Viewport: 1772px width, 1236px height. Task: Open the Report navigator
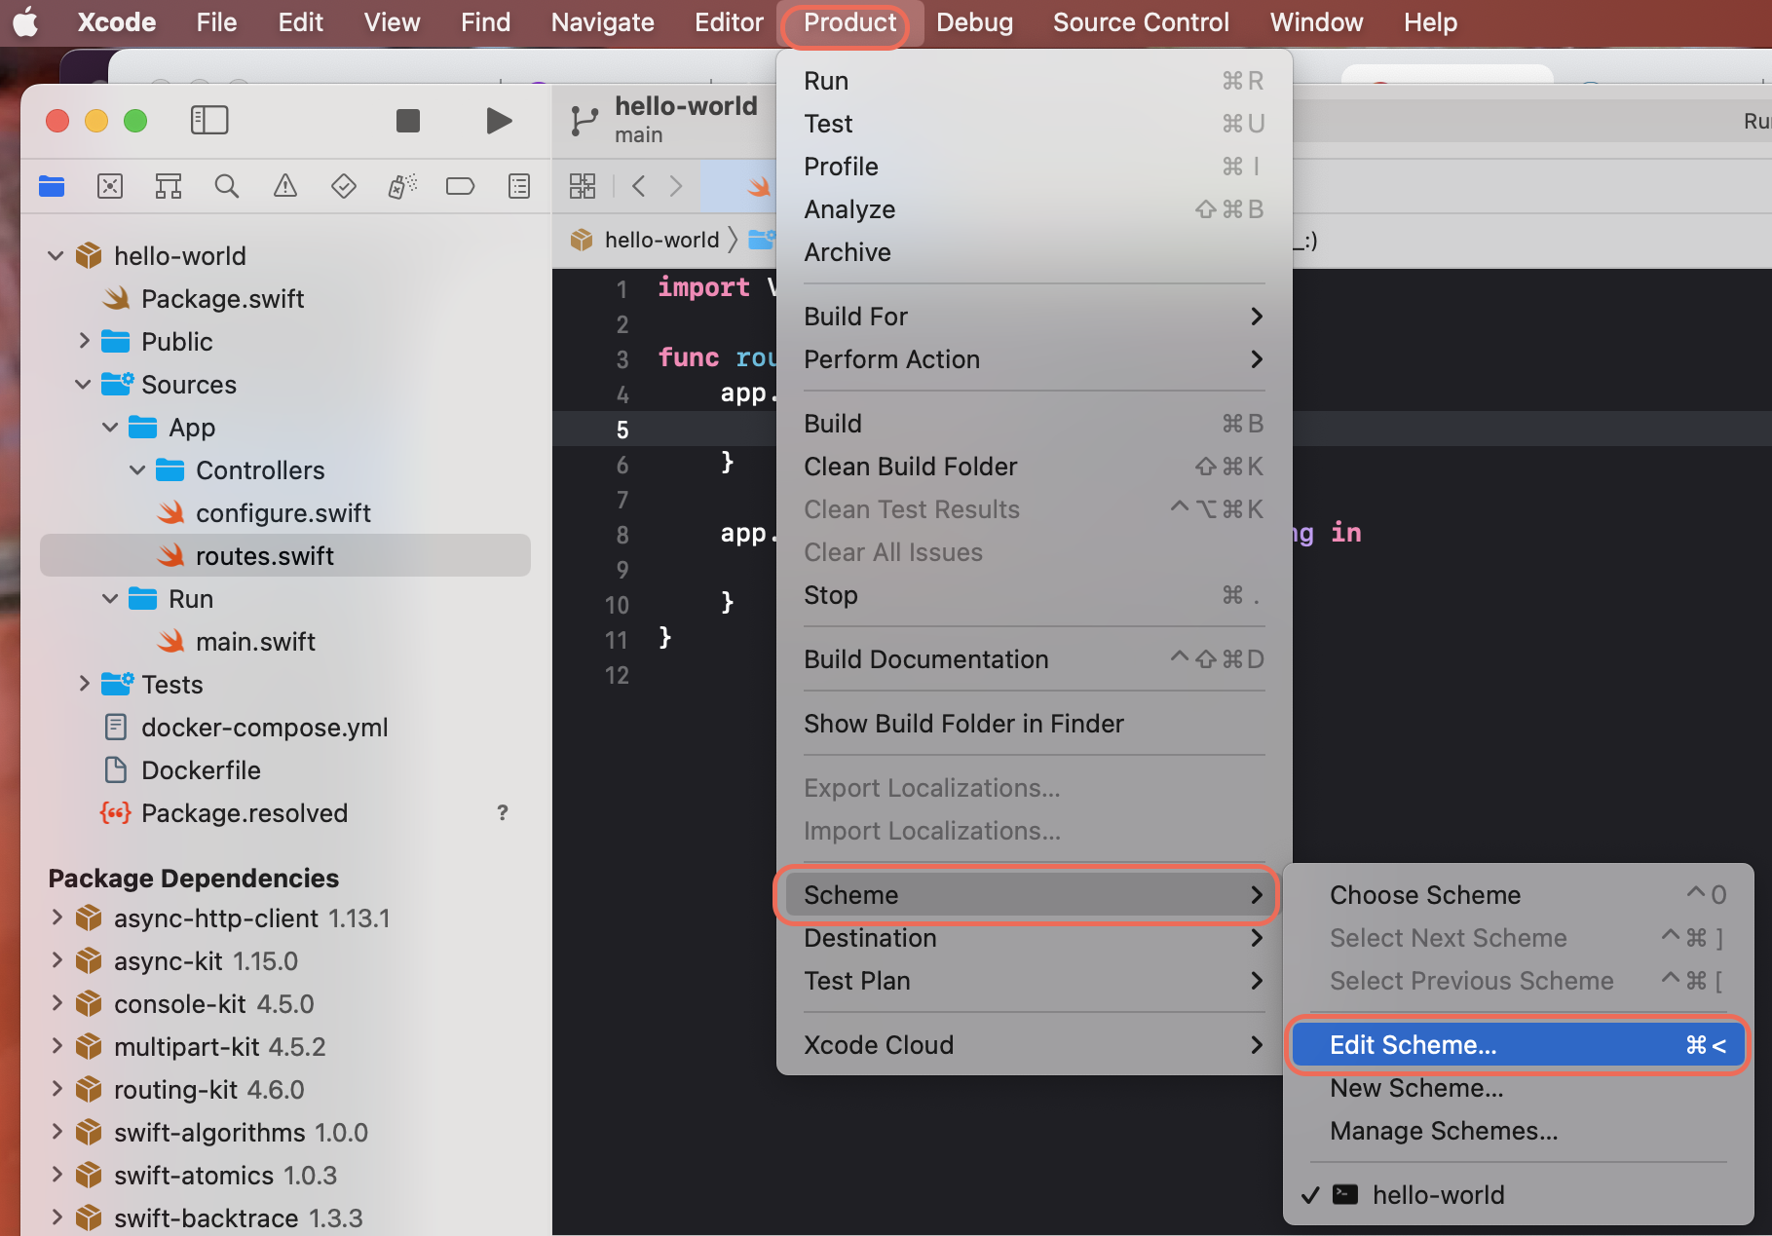[519, 185]
